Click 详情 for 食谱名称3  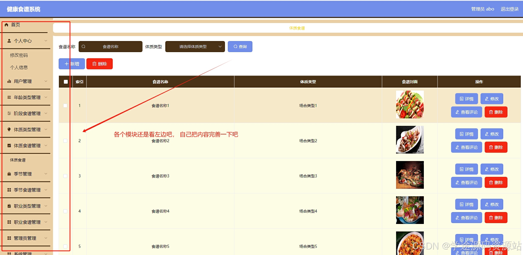click(466, 169)
